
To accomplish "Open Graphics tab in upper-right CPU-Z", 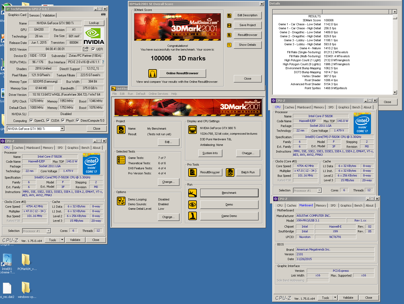I will (344, 107).
